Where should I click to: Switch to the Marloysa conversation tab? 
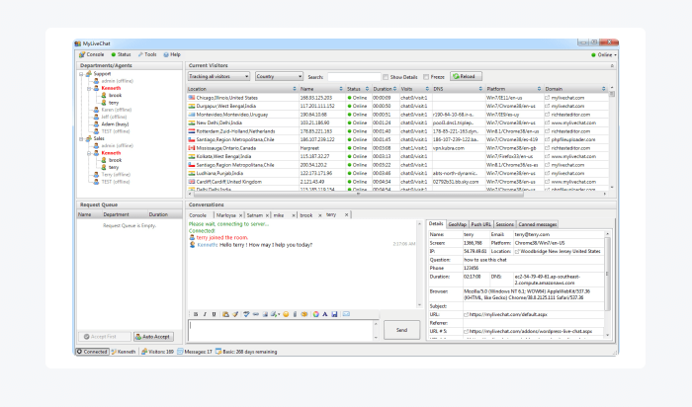pos(226,215)
